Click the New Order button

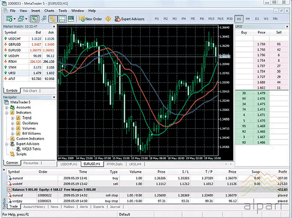[90, 19]
